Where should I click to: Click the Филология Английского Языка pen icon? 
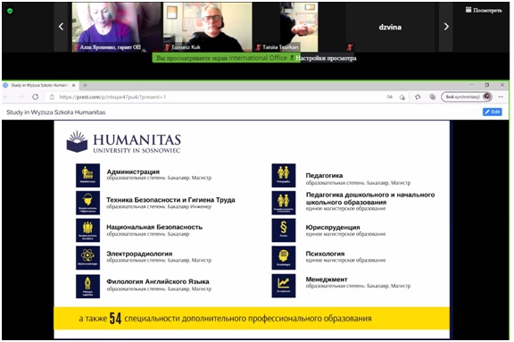pyautogui.click(x=87, y=287)
